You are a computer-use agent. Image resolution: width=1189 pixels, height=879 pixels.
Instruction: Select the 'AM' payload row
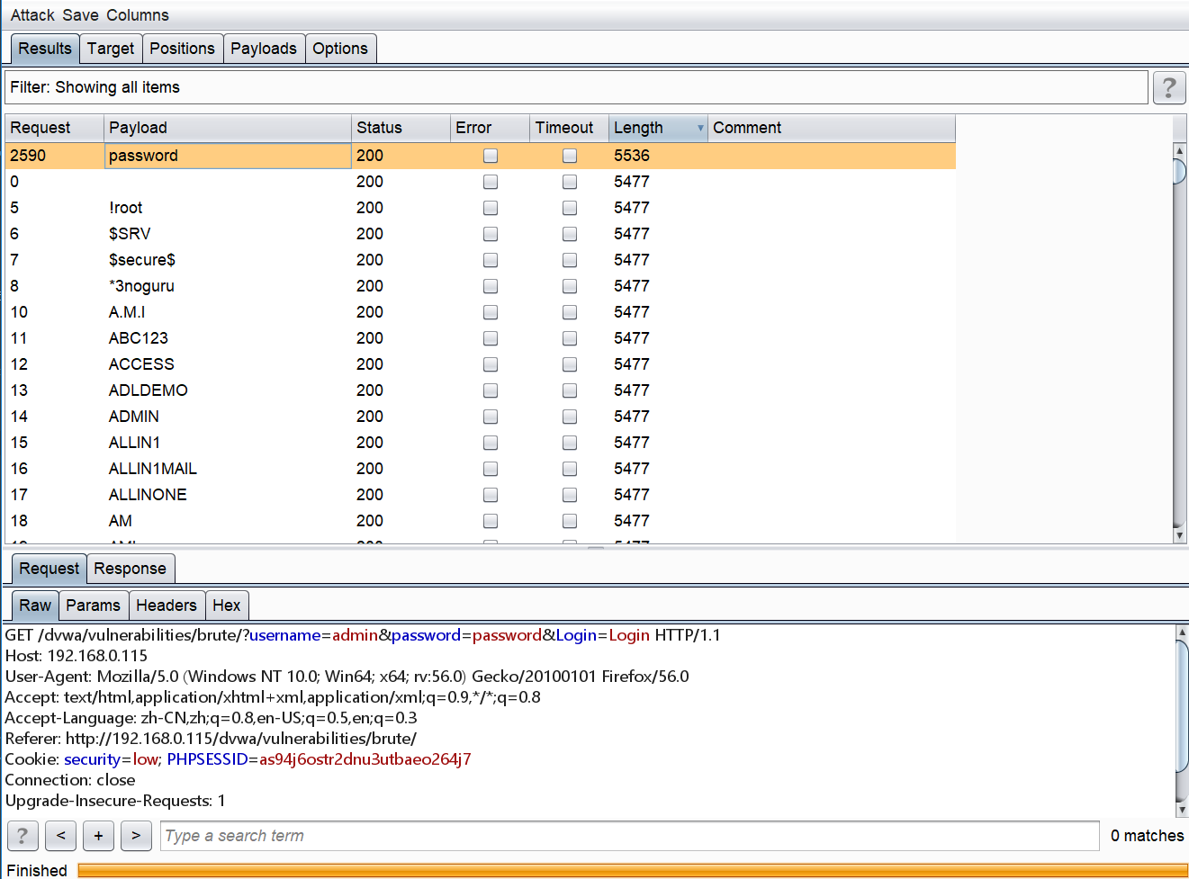[x=480, y=521]
